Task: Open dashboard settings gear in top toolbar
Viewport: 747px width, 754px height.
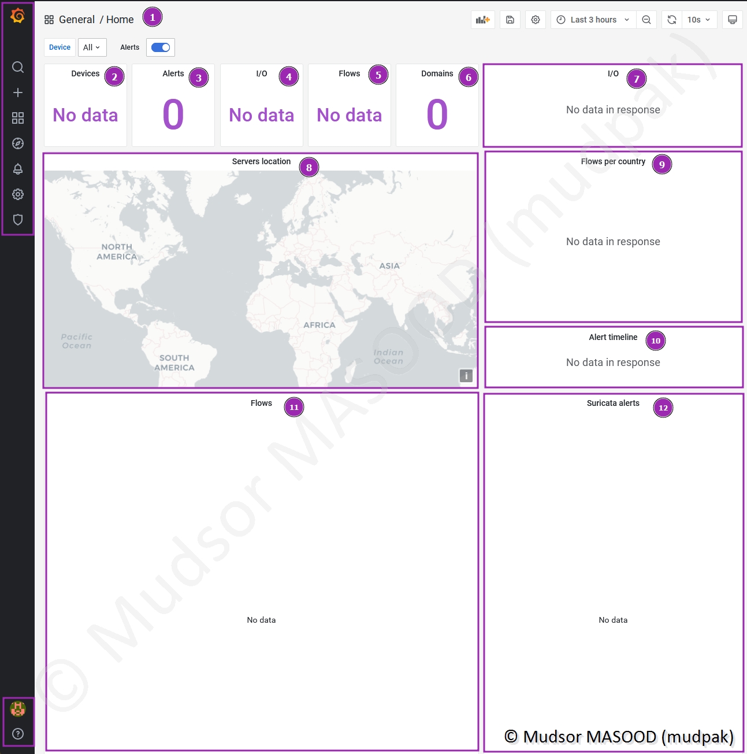Action: pyautogui.click(x=536, y=20)
